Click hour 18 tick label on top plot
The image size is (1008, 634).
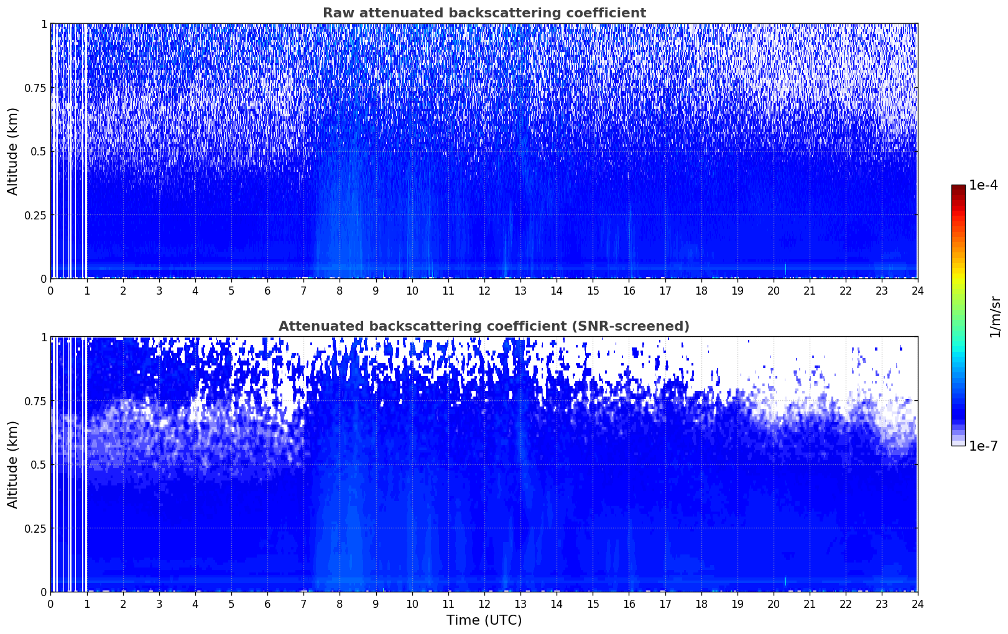[701, 290]
